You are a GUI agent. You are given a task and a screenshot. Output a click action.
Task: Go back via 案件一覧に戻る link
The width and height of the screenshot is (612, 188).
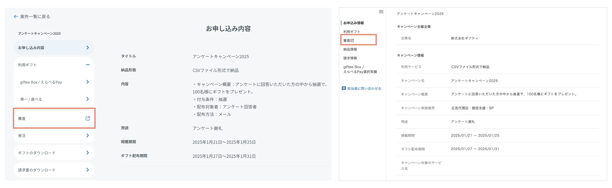[35, 17]
